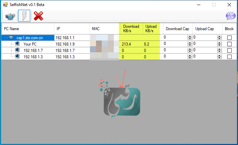Click the network discovery globe icon
The width and height of the screenshot is (238, 145).
10,16
